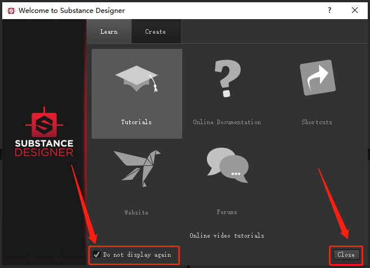The height and width of the screenshot is (268, 370).
Task: Click the question mark help button in title bar
Action: 330,10
